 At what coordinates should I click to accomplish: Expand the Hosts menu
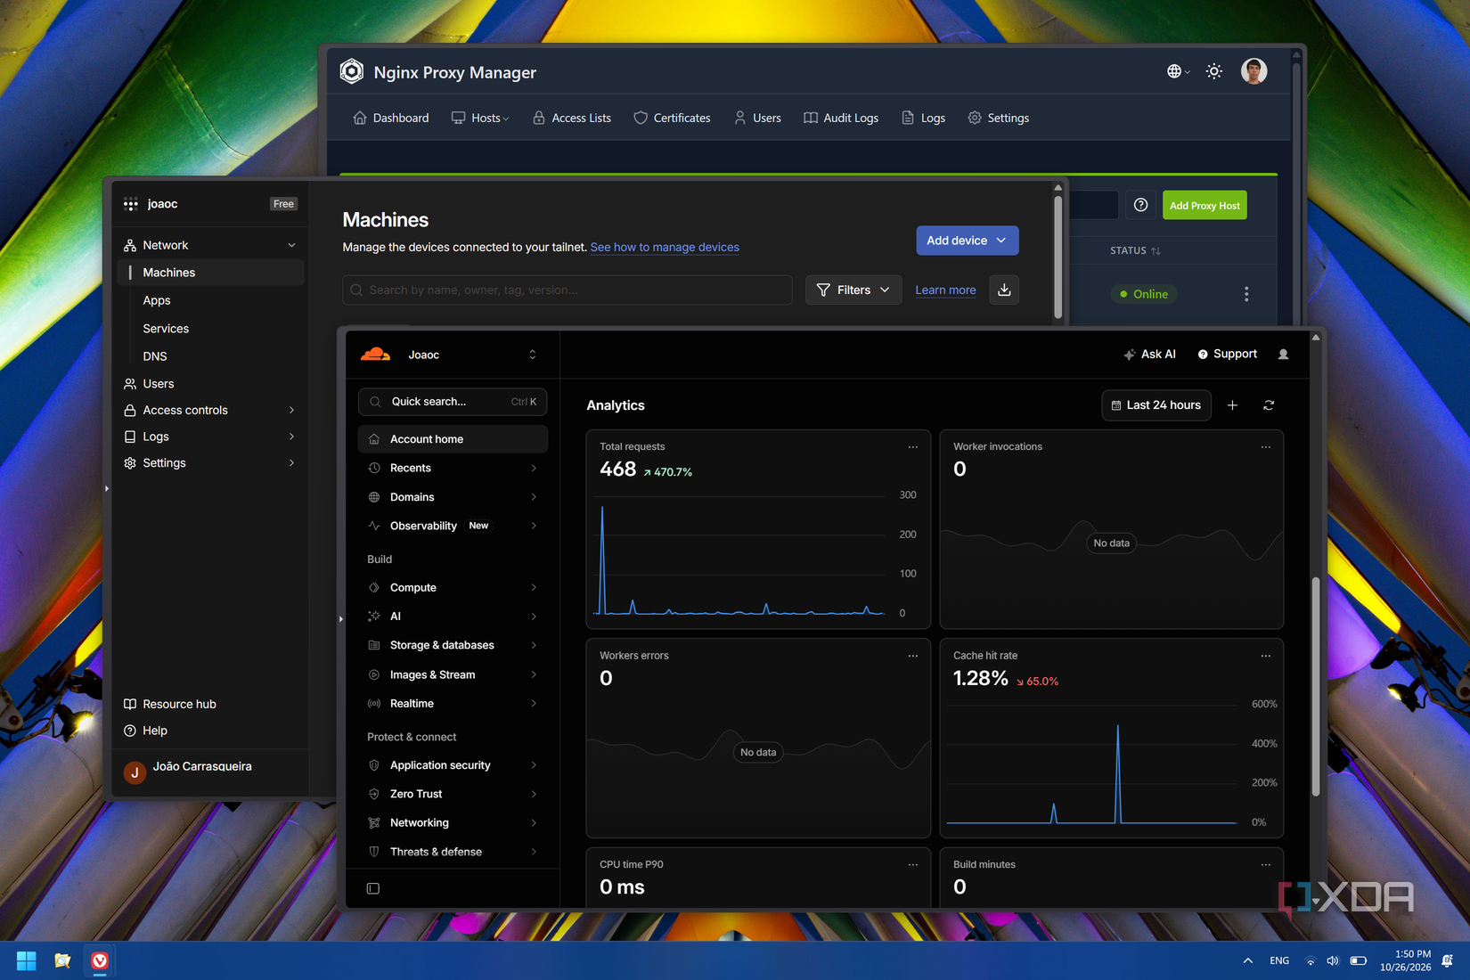[x=480, y=118]
